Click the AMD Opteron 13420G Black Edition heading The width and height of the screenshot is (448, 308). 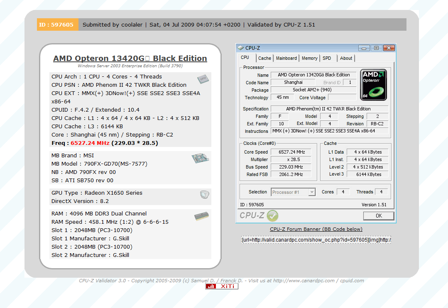[x=130, y=58]
